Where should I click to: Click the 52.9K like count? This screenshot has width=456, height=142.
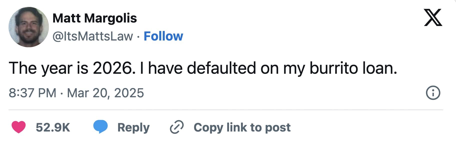pos(53,127)
